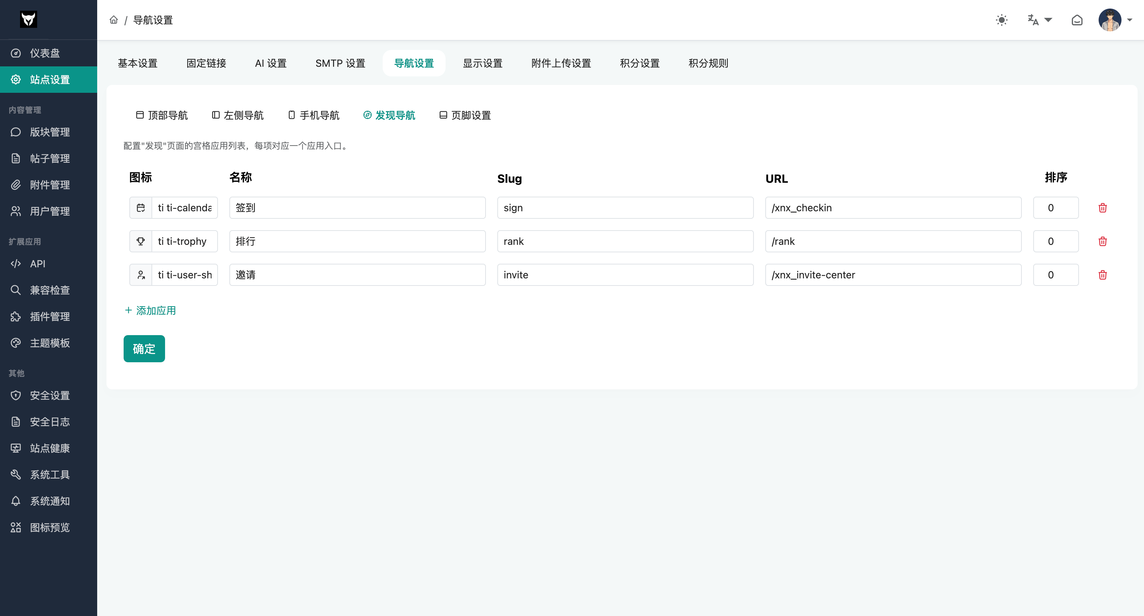Click the calendar icon preview in 签到 row
The image size is (1144, 616).
141,208
